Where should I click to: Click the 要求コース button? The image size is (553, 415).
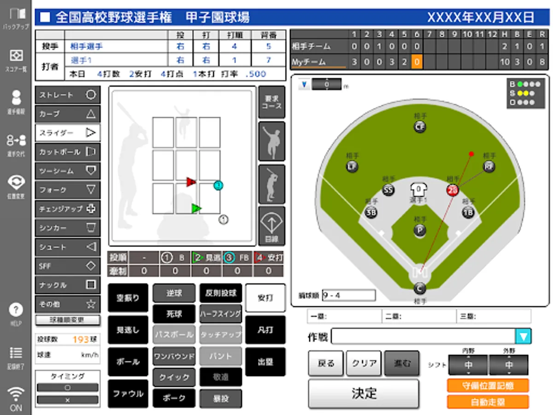pos(272,102)
